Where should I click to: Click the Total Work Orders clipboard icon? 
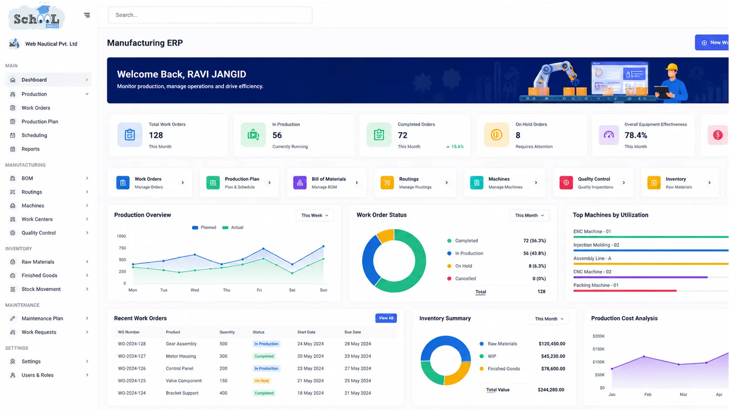[x=130, y=135]
